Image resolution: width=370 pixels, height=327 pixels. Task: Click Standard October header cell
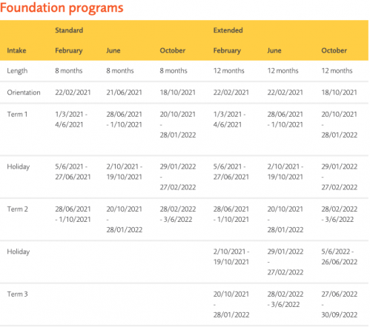tap(172, 50)
